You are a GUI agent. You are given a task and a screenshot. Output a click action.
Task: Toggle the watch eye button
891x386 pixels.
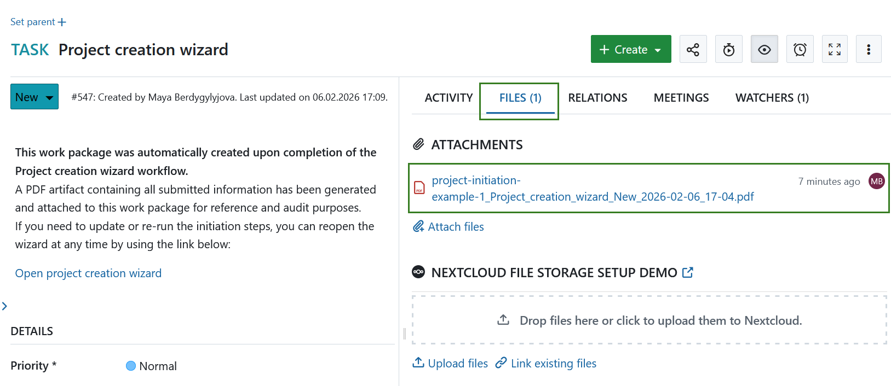(764, 50)
